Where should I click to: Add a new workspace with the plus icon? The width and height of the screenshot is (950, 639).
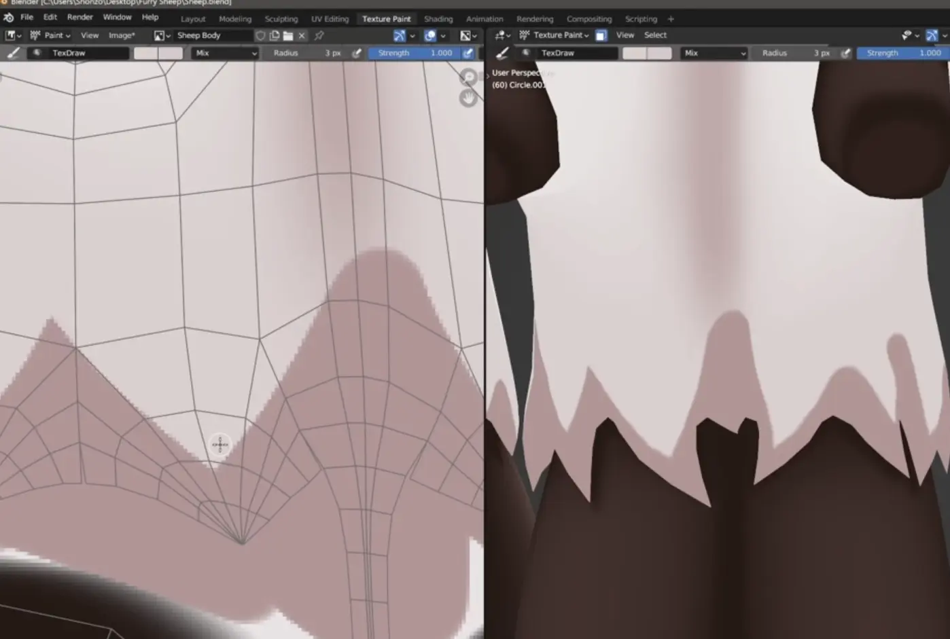coord(671,19)
